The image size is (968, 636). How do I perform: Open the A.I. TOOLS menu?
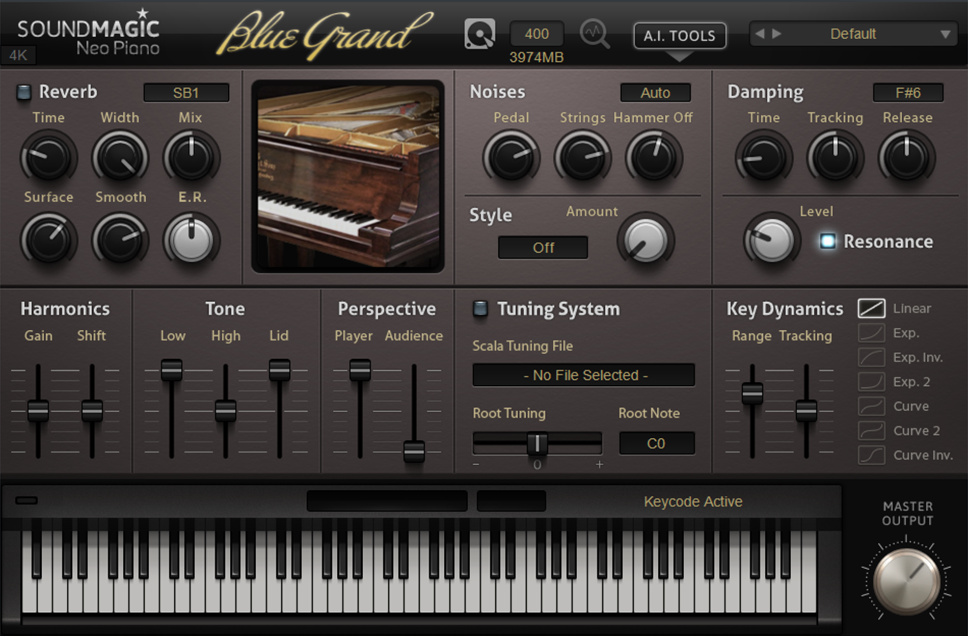point(679,36)
